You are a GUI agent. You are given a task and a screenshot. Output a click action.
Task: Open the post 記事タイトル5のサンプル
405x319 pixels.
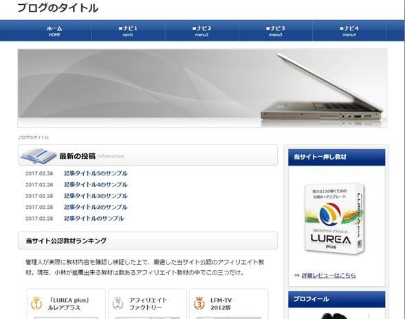click(96, 173)
